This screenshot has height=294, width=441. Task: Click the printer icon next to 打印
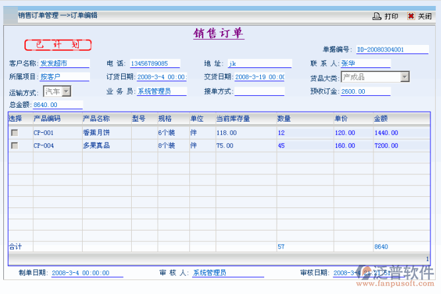pyautogui.click(x=377, y=16)
